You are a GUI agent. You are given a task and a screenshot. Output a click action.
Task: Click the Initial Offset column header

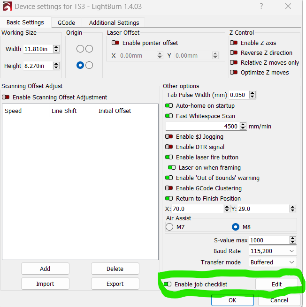pyautogui.click(x=127, y=111)
